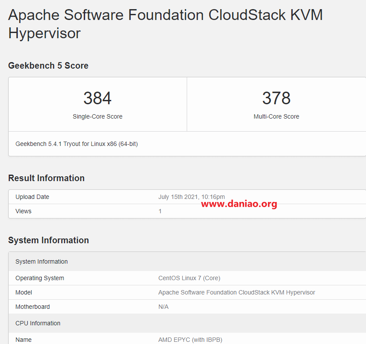Select the July 15th 2021, 10:16pm value
The width and height of the screenshot is (366, 344).
coord(191,197)
